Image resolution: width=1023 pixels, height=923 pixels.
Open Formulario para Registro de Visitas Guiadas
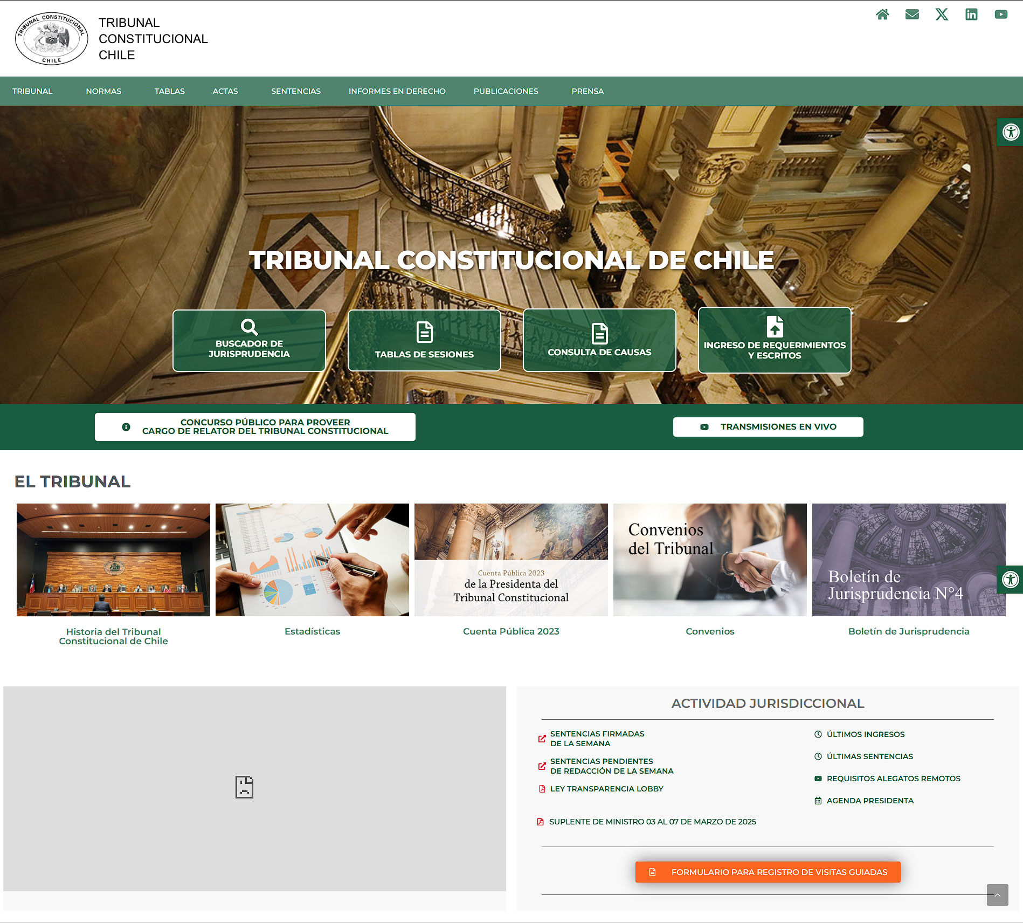click(x=768, y=872)
